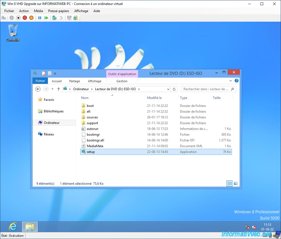Viewport: 281px width, 239px height.
Task: Expand the address bar history dropdown
Action: pyautogui.click(x=168, y=89)
